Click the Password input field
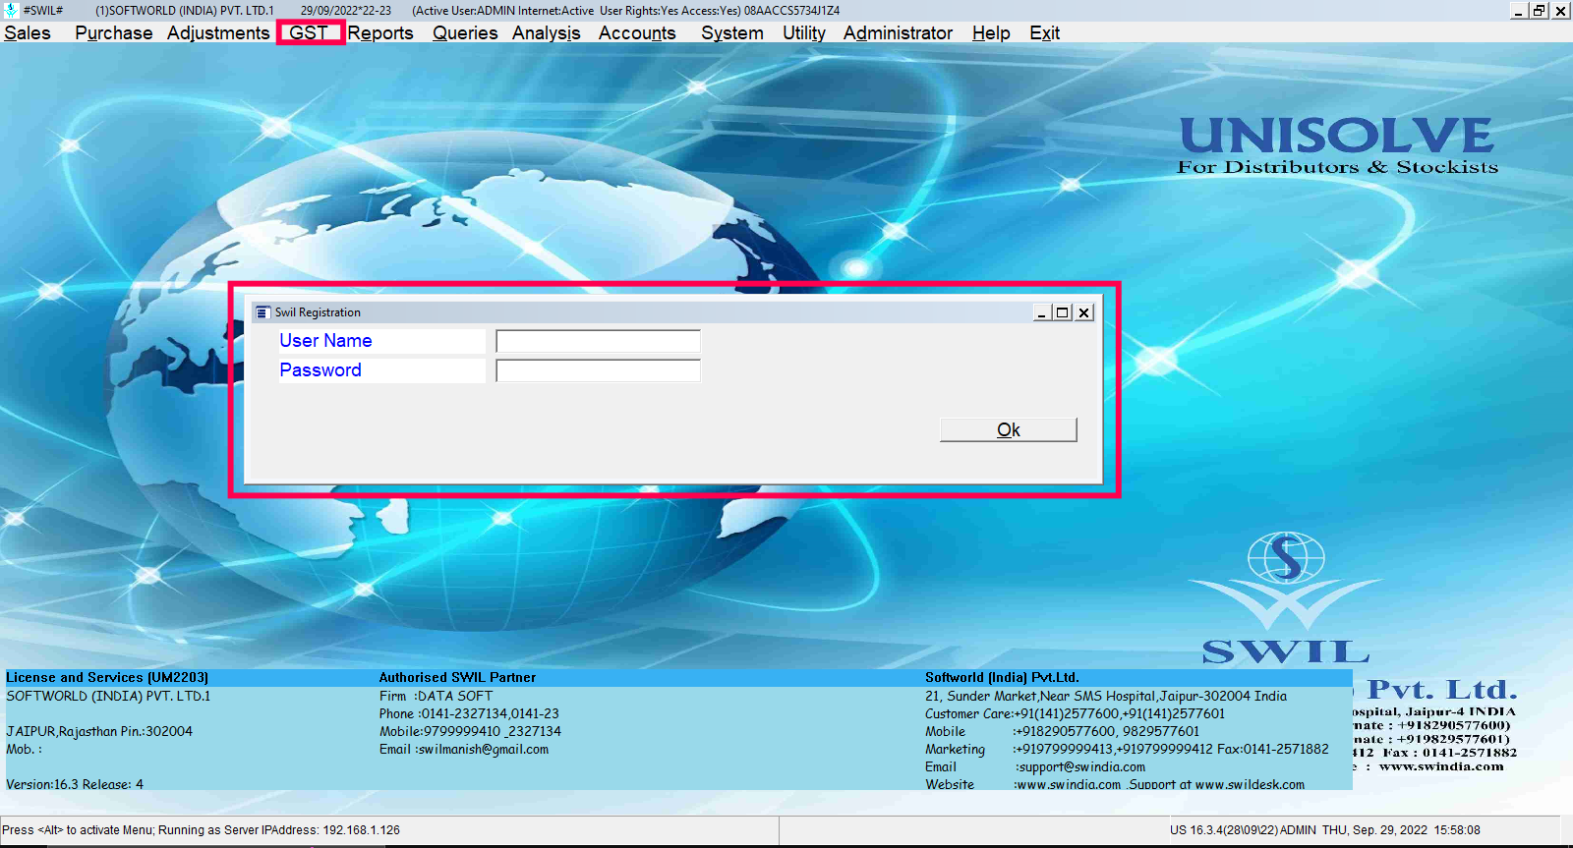1573x848 pixels. (x=598, y=370)
